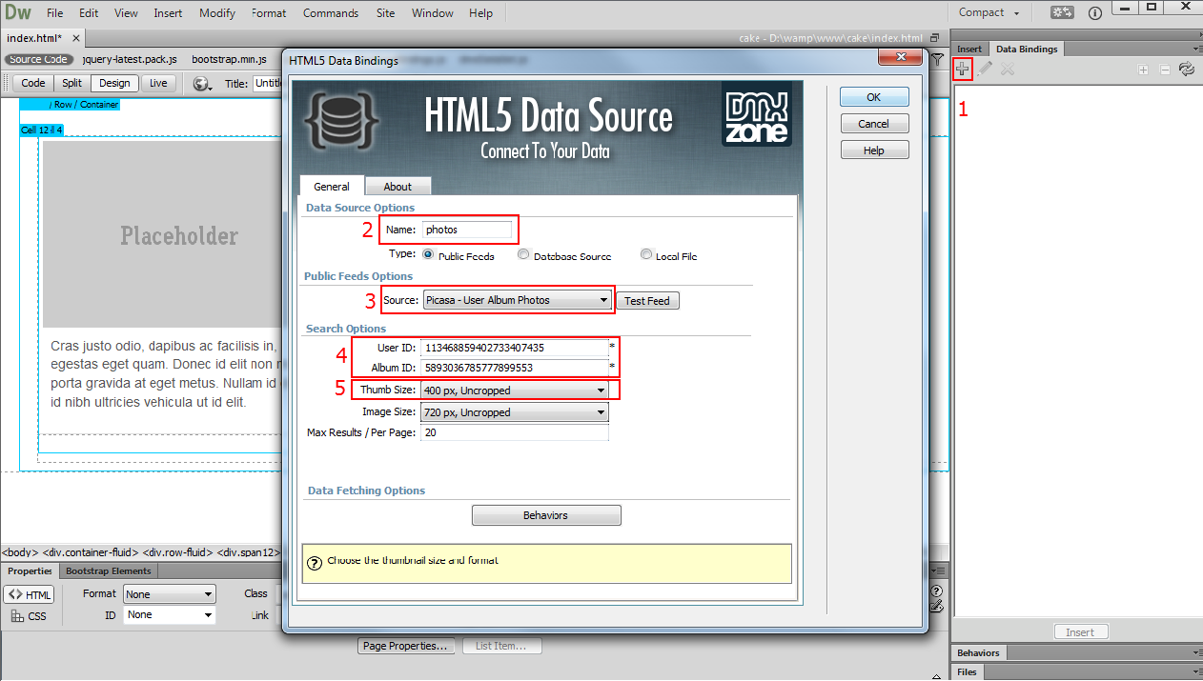
Task: Select the General tab in the dialog
Action: [x=332, y=187]
